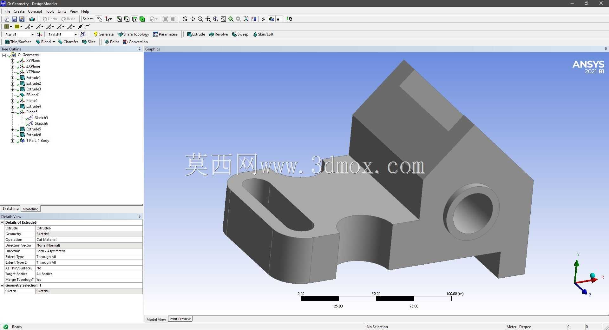The height and width of the screenshot is (330, 609).
Task: Toggle Display Model cube icon
Action: tap(272, 19)
